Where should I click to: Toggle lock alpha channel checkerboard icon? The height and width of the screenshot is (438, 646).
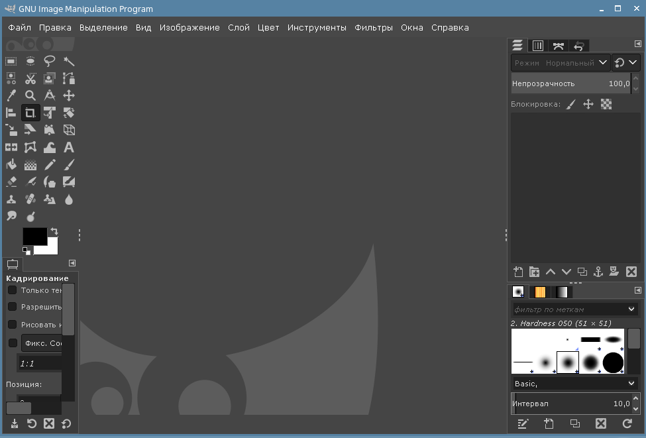606,104
